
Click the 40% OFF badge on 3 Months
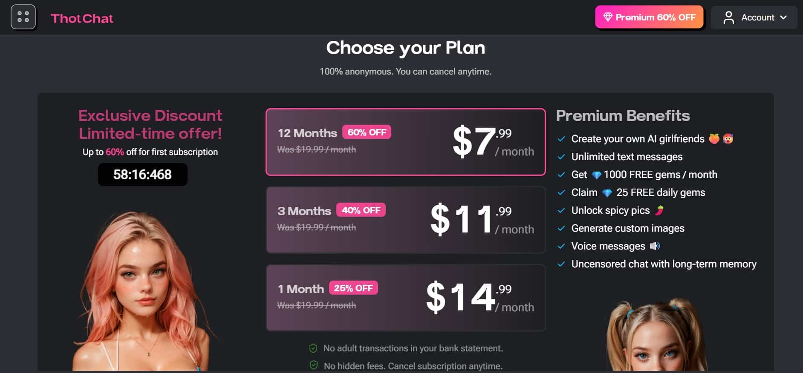[x=361, y=210]
